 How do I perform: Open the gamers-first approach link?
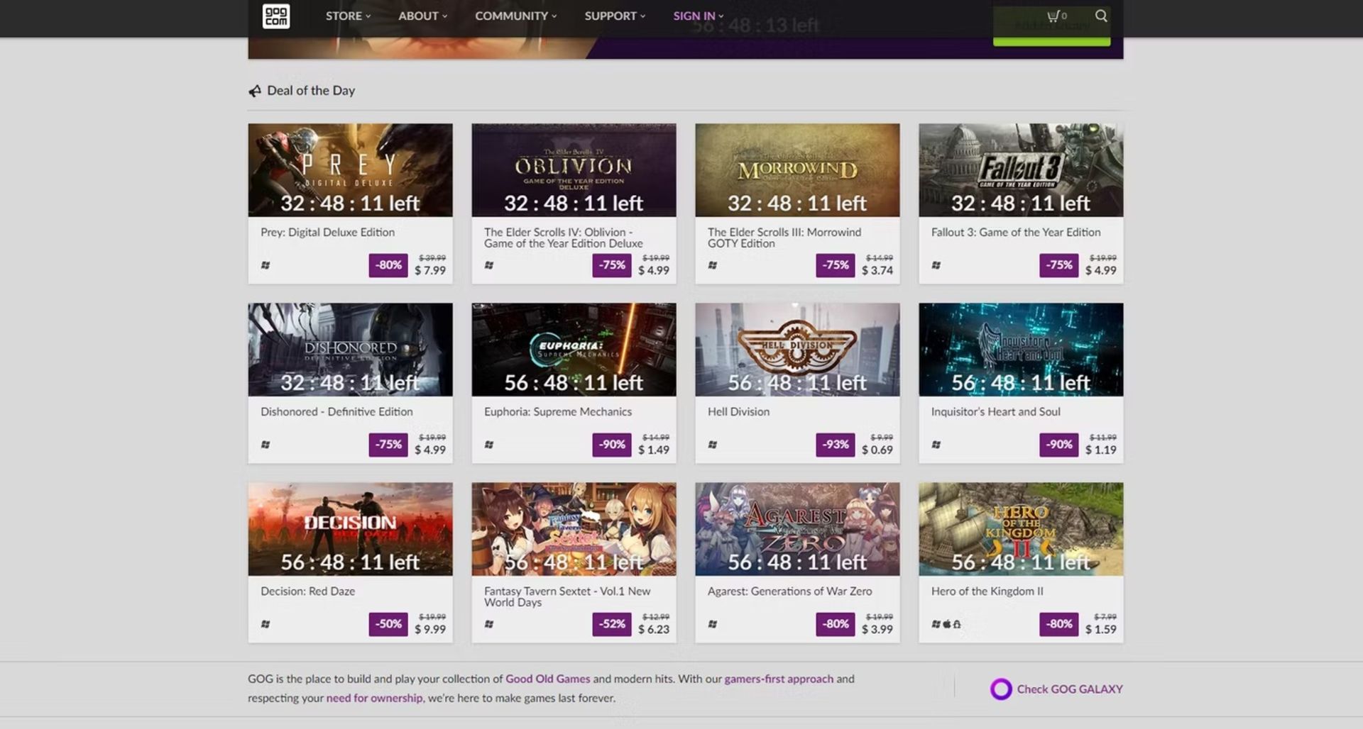[x=779, y=679]
